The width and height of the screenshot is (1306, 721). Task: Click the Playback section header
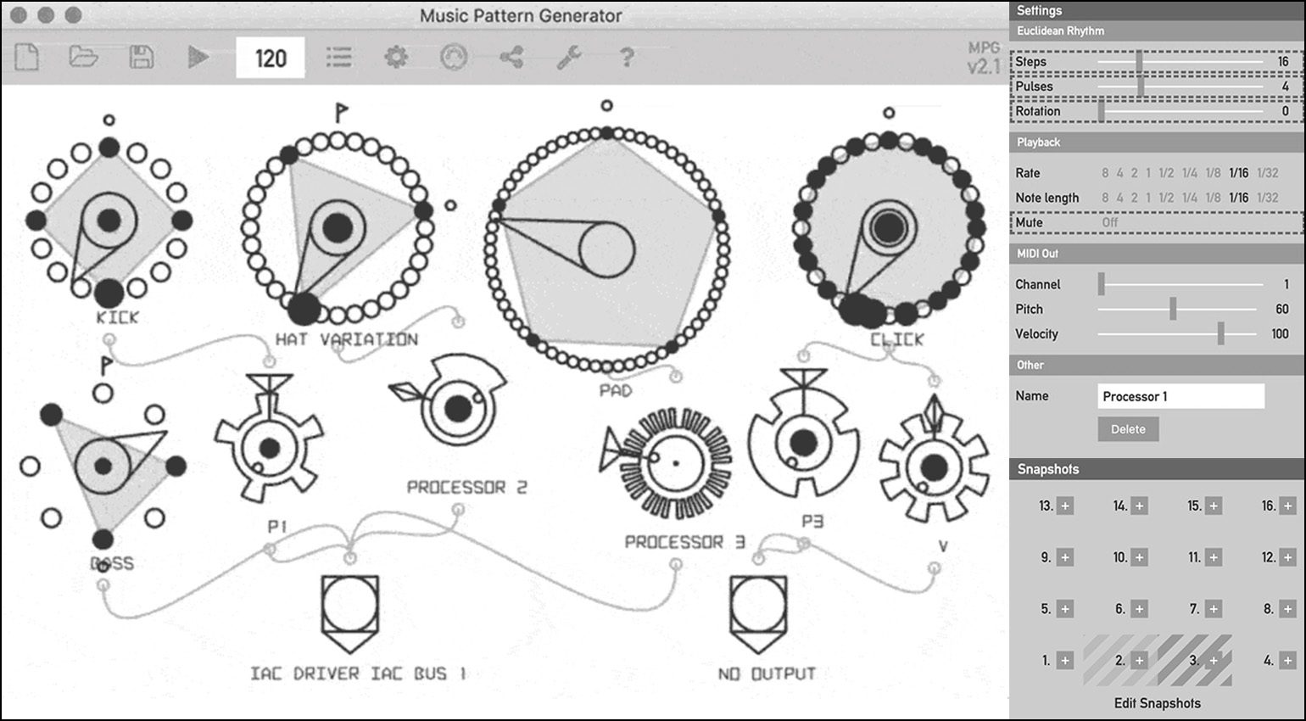[1157, 143]
